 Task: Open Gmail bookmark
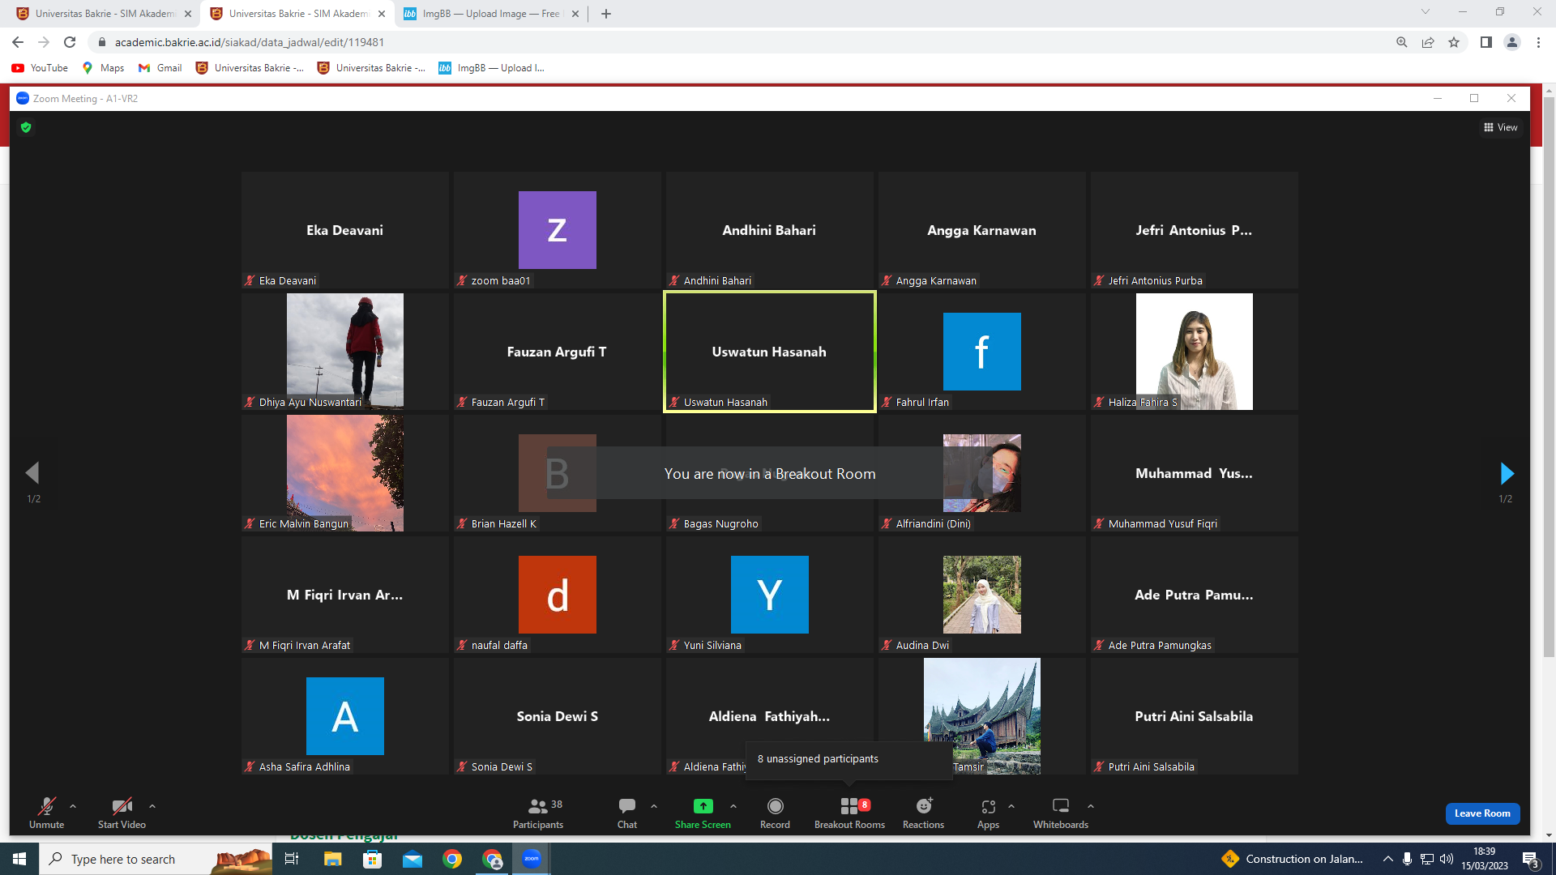[x=160, y=68]
